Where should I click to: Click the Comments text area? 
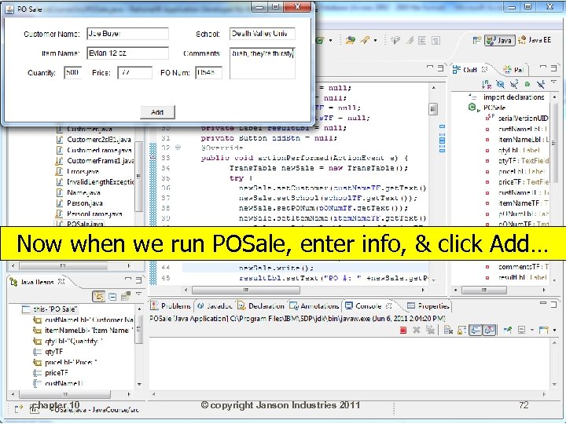(262, 63)
